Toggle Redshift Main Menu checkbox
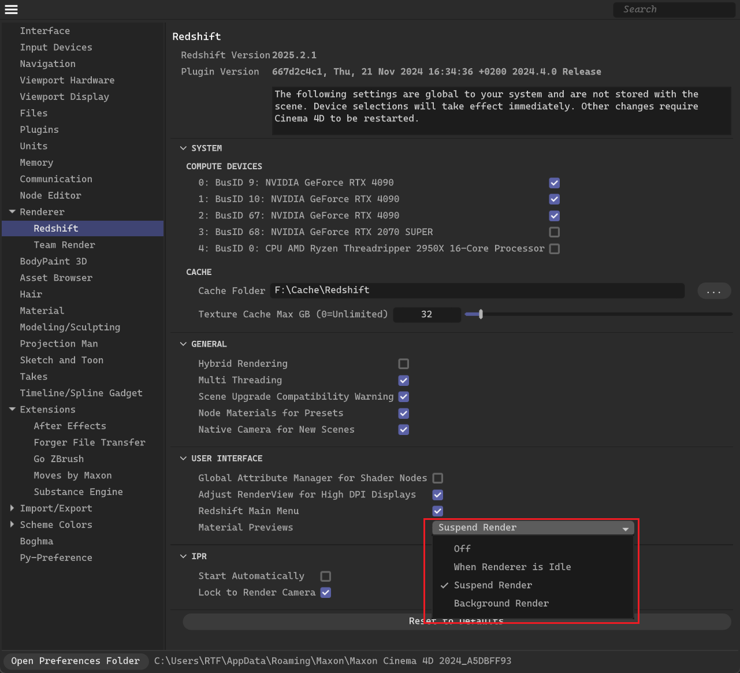 coord(438,511)
